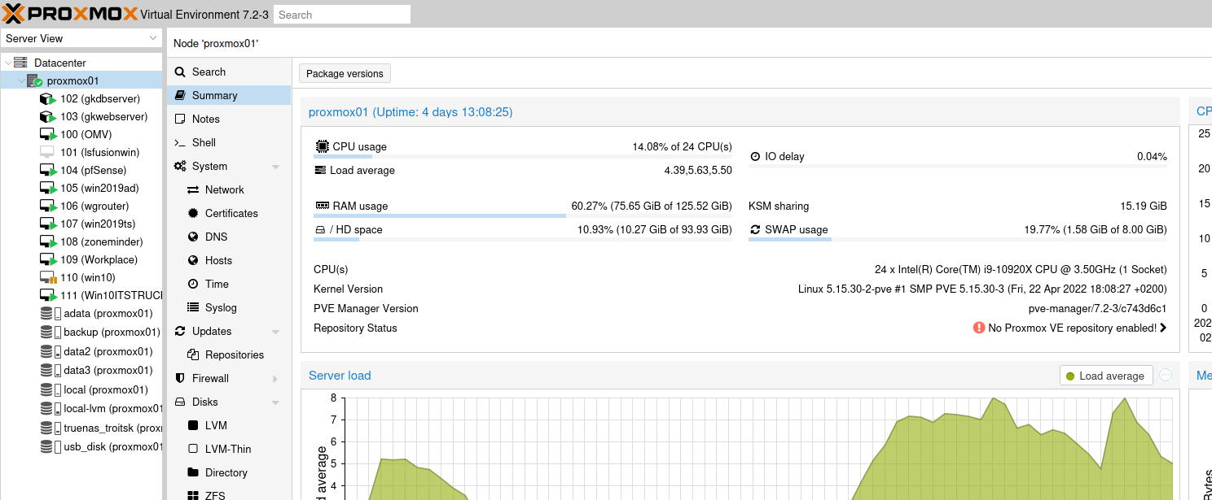Screen dimensions: 1212x500
Task: Select data2 (proxmox01) storage
Action: pyautogui.click(x=81, y=351)
